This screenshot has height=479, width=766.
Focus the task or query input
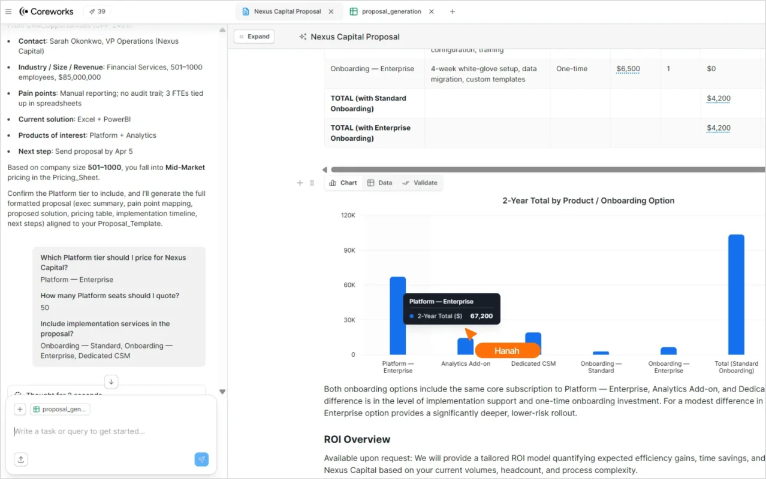click(108, 431)
